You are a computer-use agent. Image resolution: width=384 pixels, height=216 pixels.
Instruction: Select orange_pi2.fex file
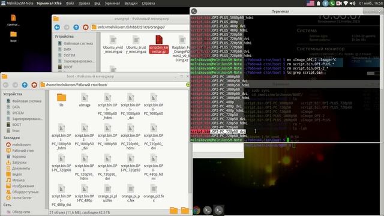click(x=154, y=193)
